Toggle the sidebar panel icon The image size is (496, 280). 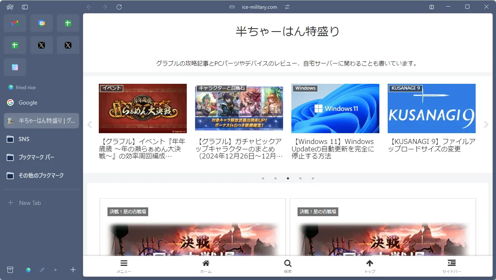click(x=25, y=7)
